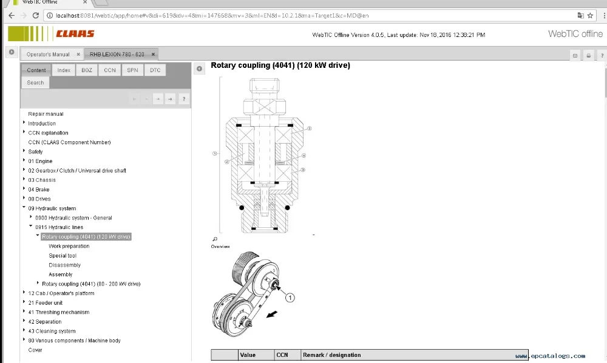Print the document using printer icon
Image resolution: width=607 pixels, height=363 pixels.
point(588,56)
